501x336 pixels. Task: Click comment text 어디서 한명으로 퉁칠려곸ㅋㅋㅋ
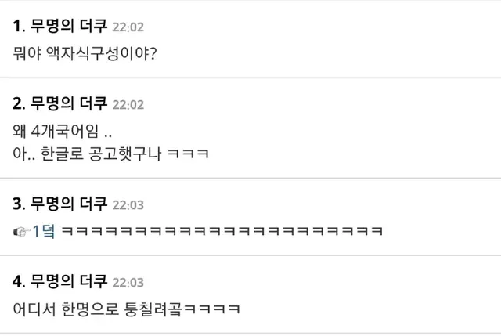tap(127, 309)
